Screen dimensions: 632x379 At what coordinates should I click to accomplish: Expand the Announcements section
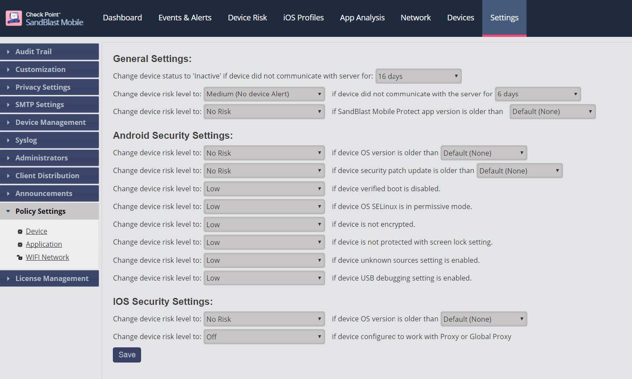(49, 193)
